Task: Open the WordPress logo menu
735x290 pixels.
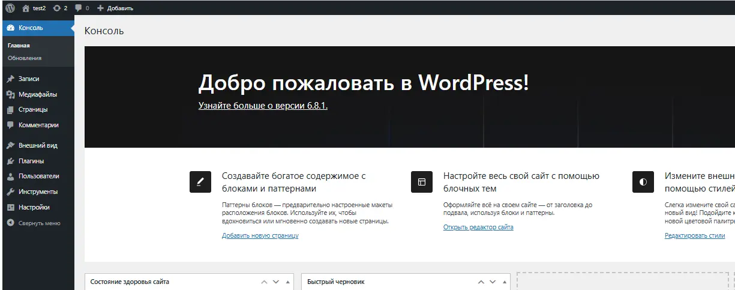Action: 10,8
